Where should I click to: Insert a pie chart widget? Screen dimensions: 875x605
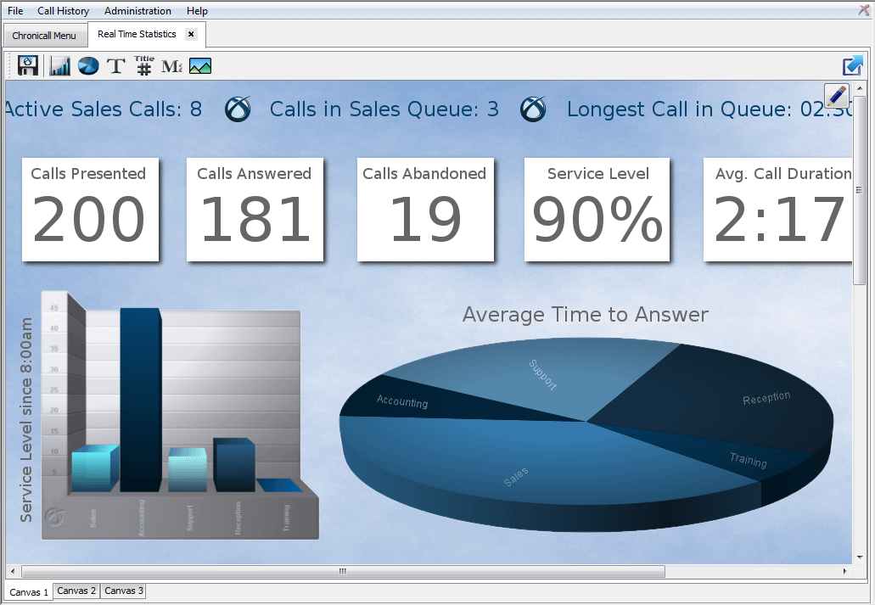tap(88, 66)
